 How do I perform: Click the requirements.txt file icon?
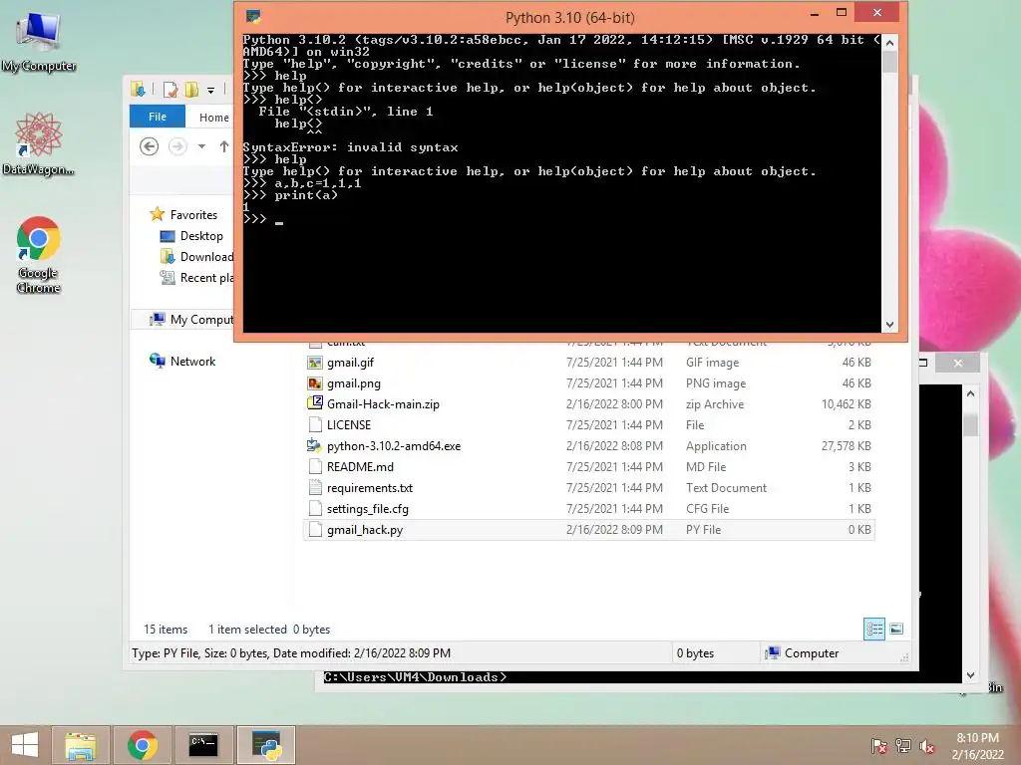coord(315,487)
